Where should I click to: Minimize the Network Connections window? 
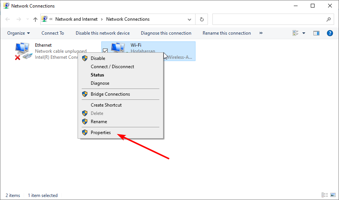(x=296, y=6)
